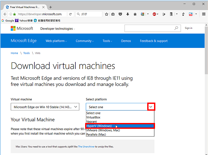Go to Home breadcrumb link
Screen dimensions: 208x155
tap(14, 53)
